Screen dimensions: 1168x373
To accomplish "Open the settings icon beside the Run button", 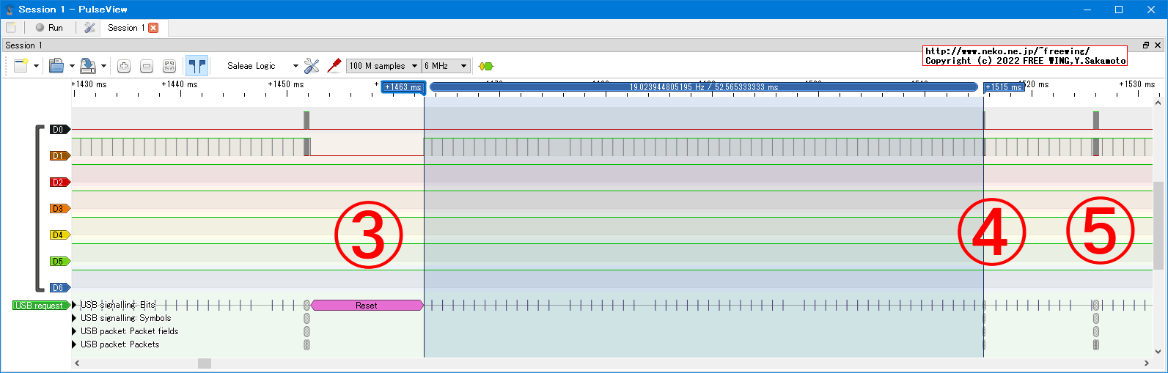I will (x=89, y=28).
